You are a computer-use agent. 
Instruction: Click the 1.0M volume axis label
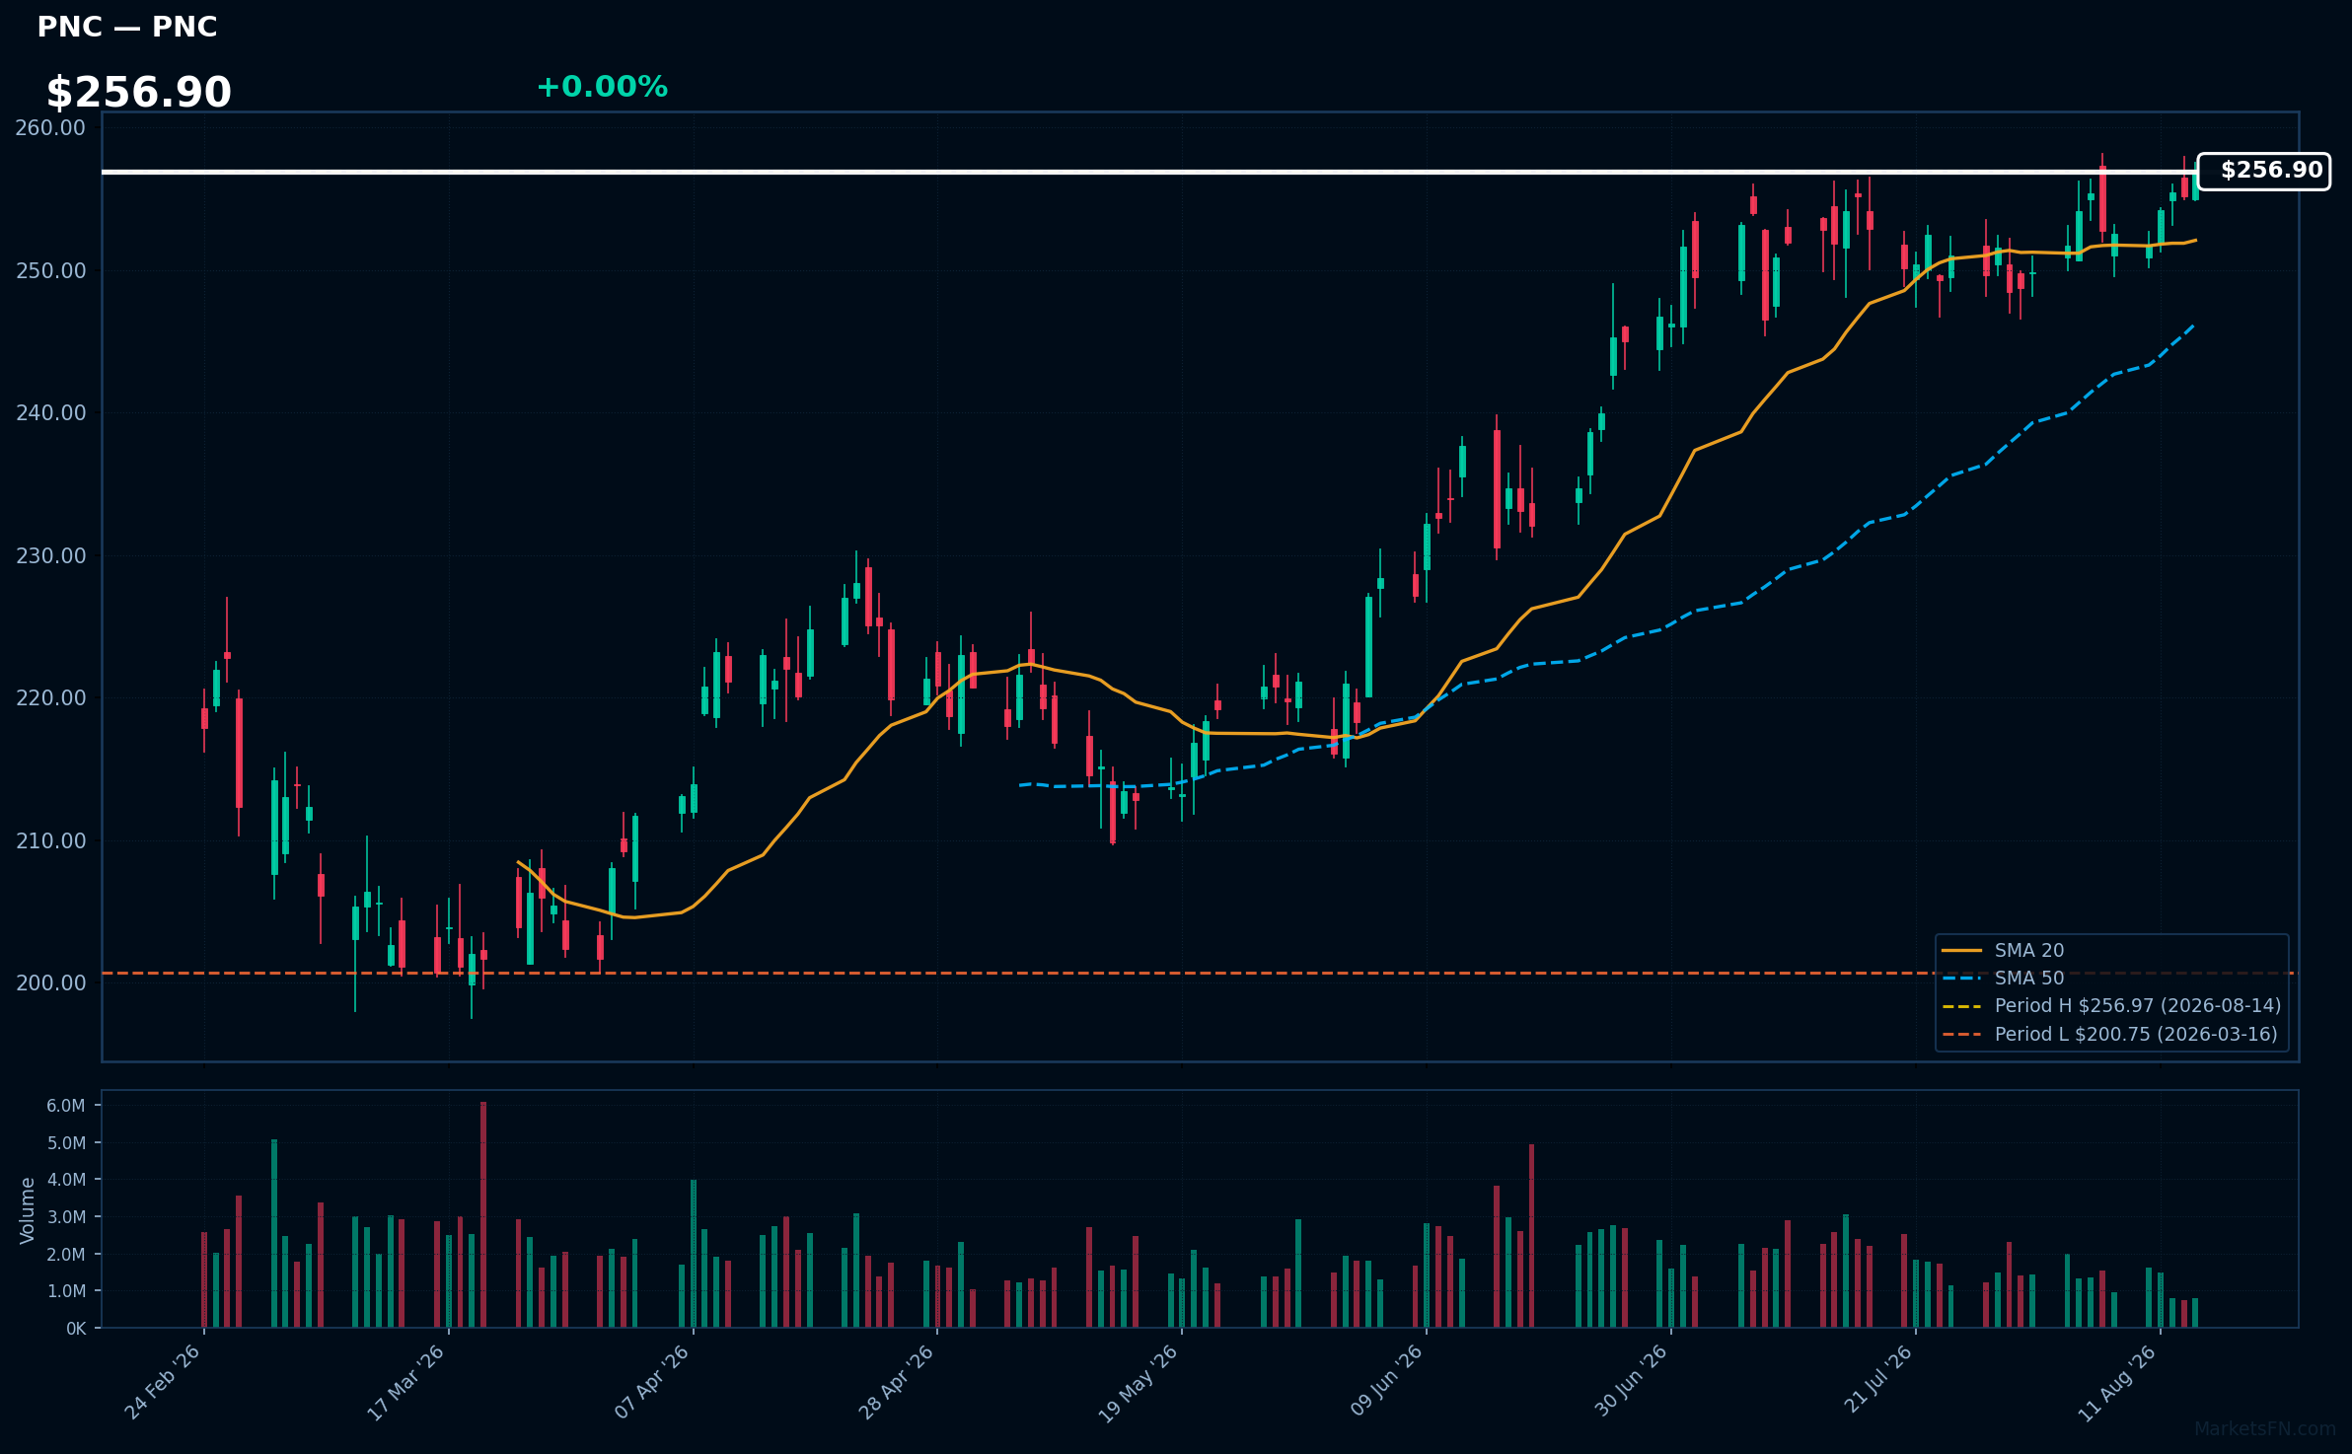point(66,1291)
